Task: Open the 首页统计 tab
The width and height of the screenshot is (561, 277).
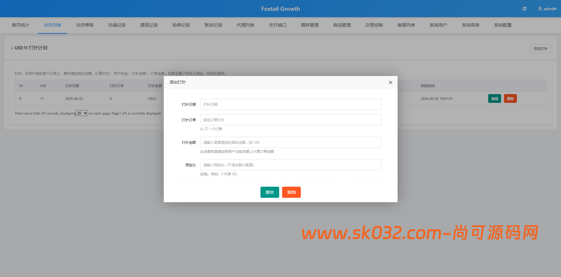Action: (20, 25)
